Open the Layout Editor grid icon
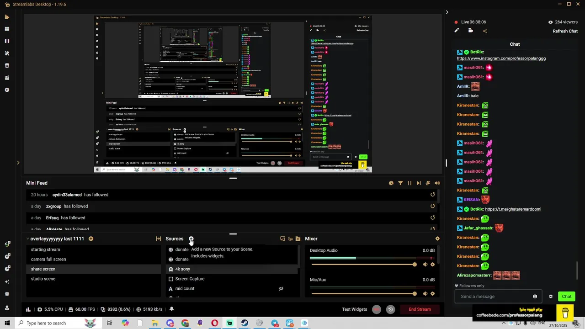The height and width of the screenshot is (329, 585). [7, 29]
